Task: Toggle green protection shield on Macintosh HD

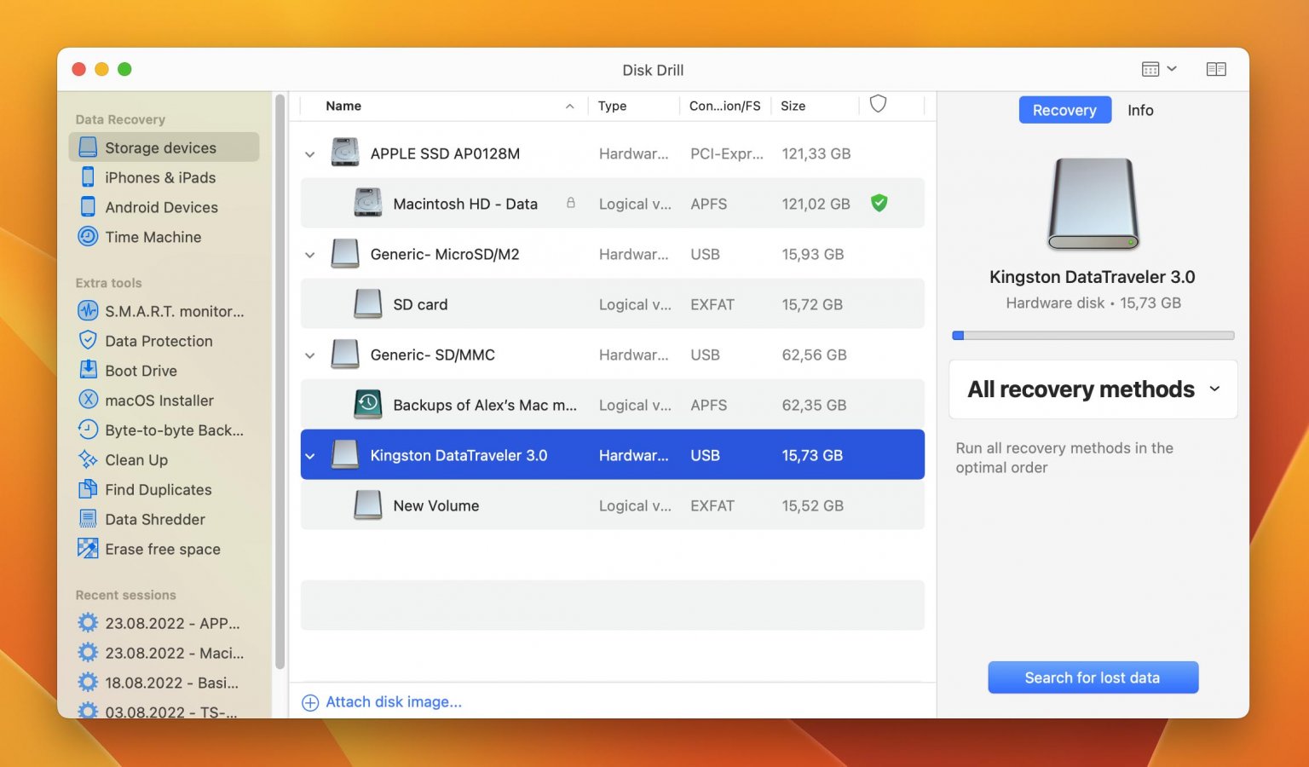Action: (x=879, y=203)
